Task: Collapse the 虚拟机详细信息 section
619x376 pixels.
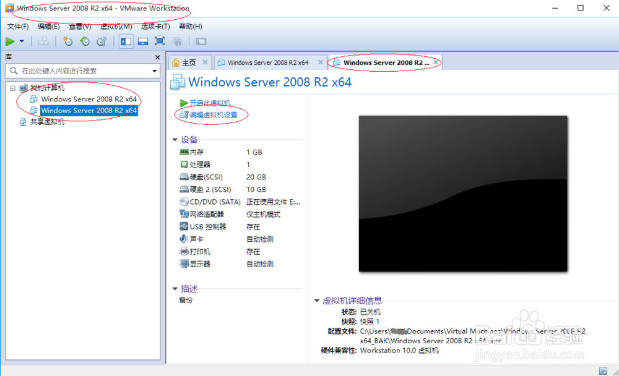Action: (x=316, y=301)
